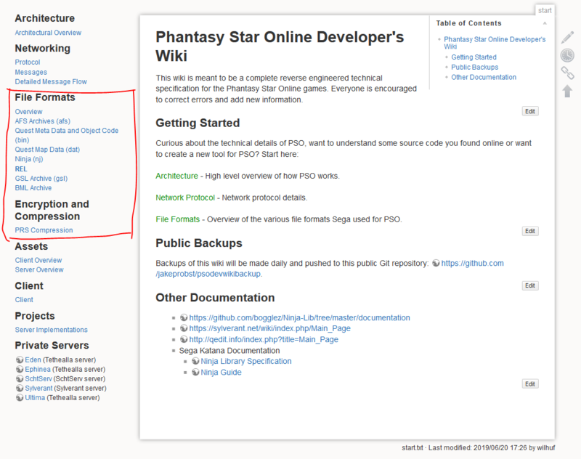Visit the Eden private server link
This screenshot has height=459, width=581.
tap(33, 360)
